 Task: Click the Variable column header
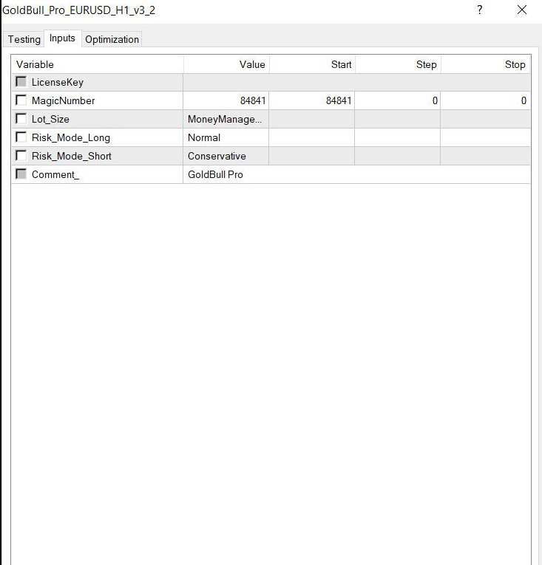pyautogui.click(x=97, y=64)
